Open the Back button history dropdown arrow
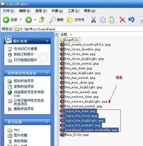Image resolution: width=143 pixels, height=146 pixels. 21,20
